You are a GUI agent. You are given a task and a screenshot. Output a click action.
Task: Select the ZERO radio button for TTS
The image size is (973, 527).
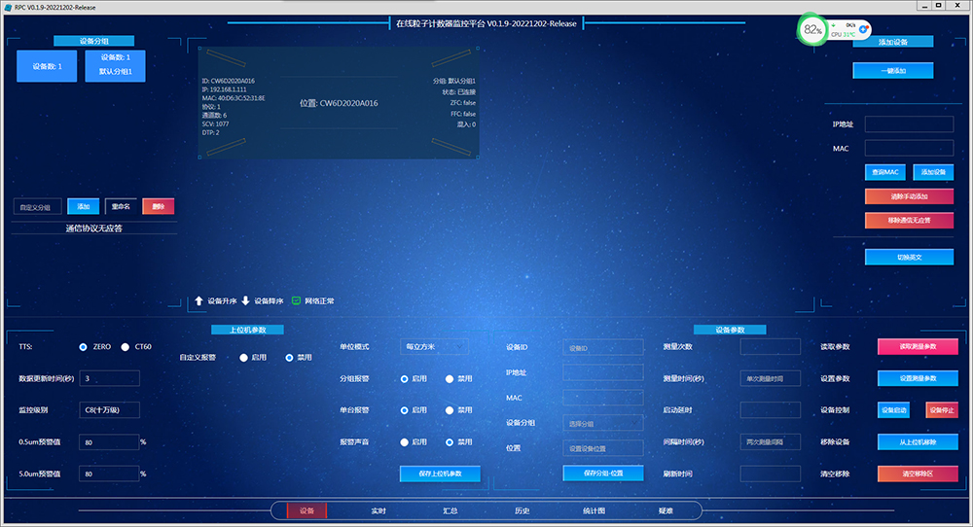coord(84,347)
